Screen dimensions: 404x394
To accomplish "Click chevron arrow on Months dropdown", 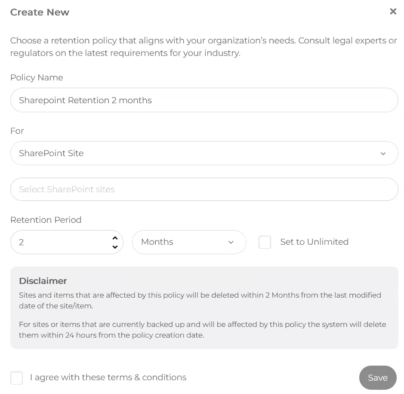I will click(x=231, y=242).
